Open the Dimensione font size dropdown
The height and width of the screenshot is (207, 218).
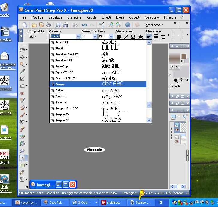(x=95, y=37)
